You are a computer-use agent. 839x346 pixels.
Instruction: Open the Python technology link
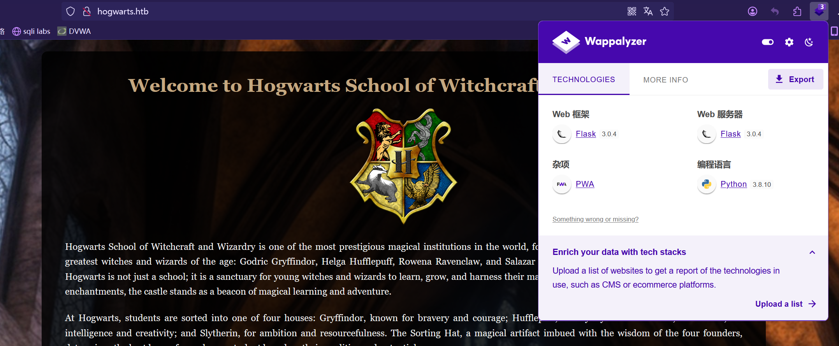click(x=733, y=184)
